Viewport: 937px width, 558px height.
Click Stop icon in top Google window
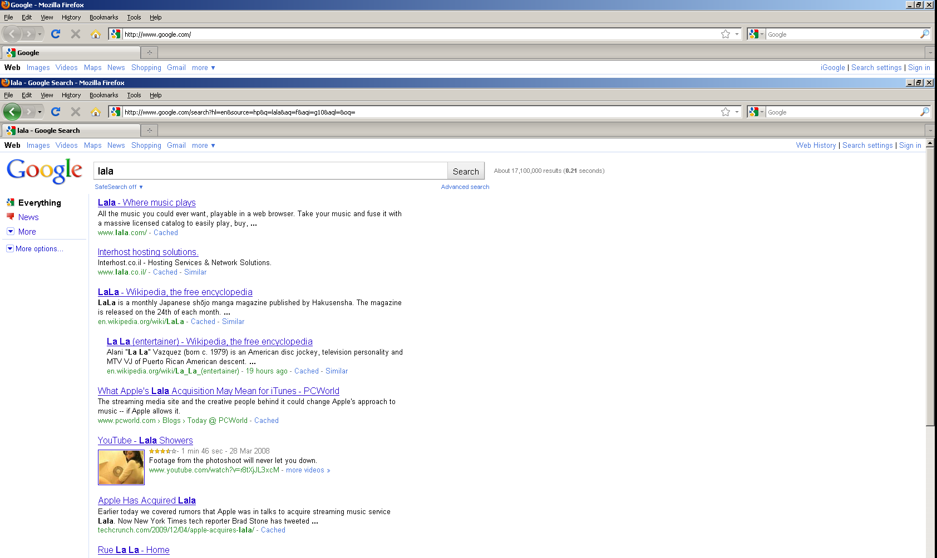tap(76, 34)
